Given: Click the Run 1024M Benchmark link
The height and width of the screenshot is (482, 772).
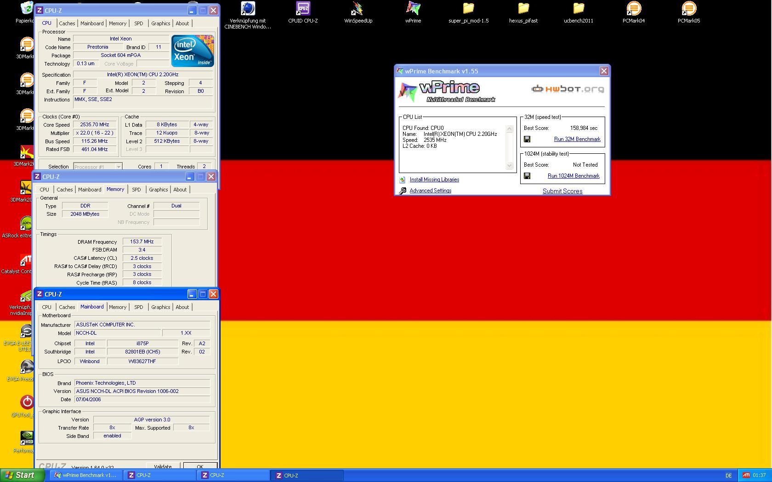Looking at the screenshot, I should pos(573,176).
